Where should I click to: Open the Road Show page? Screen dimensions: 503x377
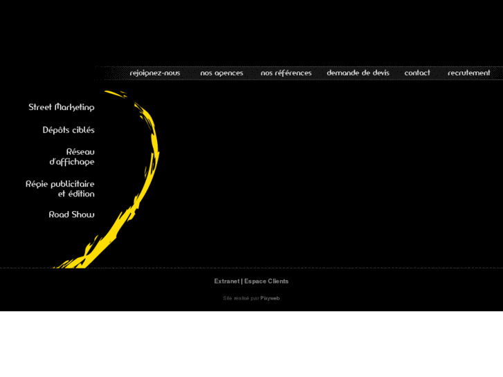click(71, 214)
